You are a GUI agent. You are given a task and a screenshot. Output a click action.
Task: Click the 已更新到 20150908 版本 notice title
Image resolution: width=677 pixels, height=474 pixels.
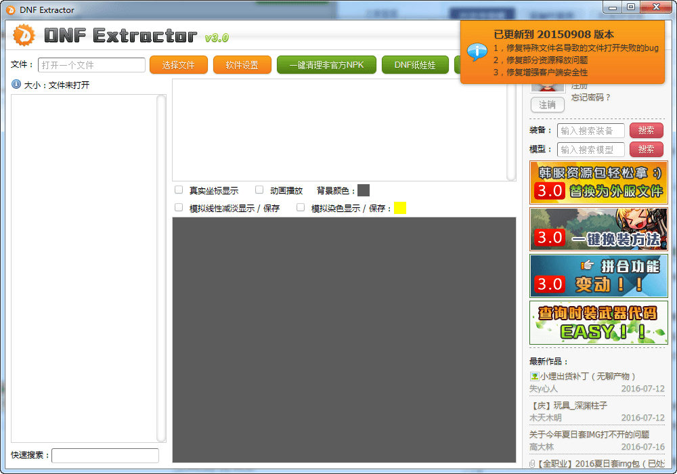(x=554, y=35)
